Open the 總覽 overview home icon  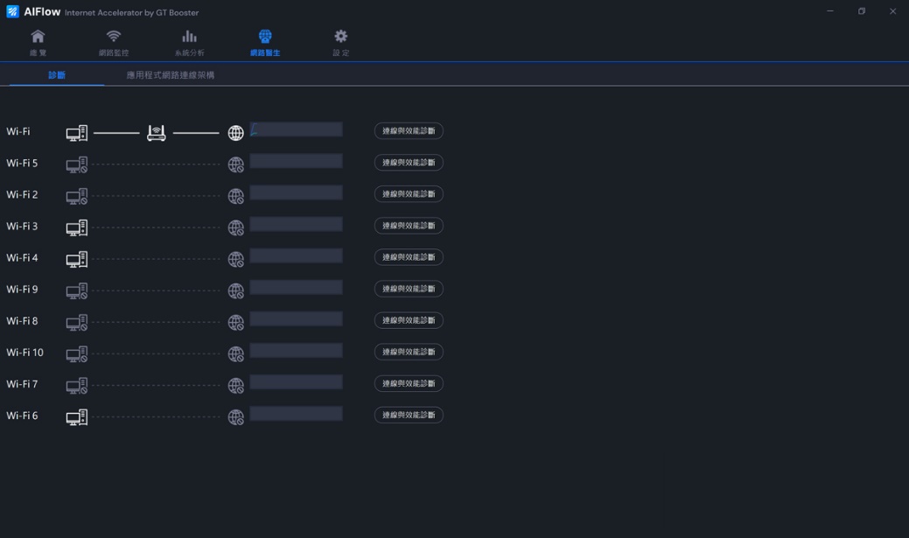pyautogui.click(x=38, y=37)
